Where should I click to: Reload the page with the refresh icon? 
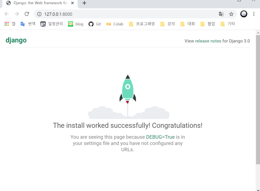27,14
